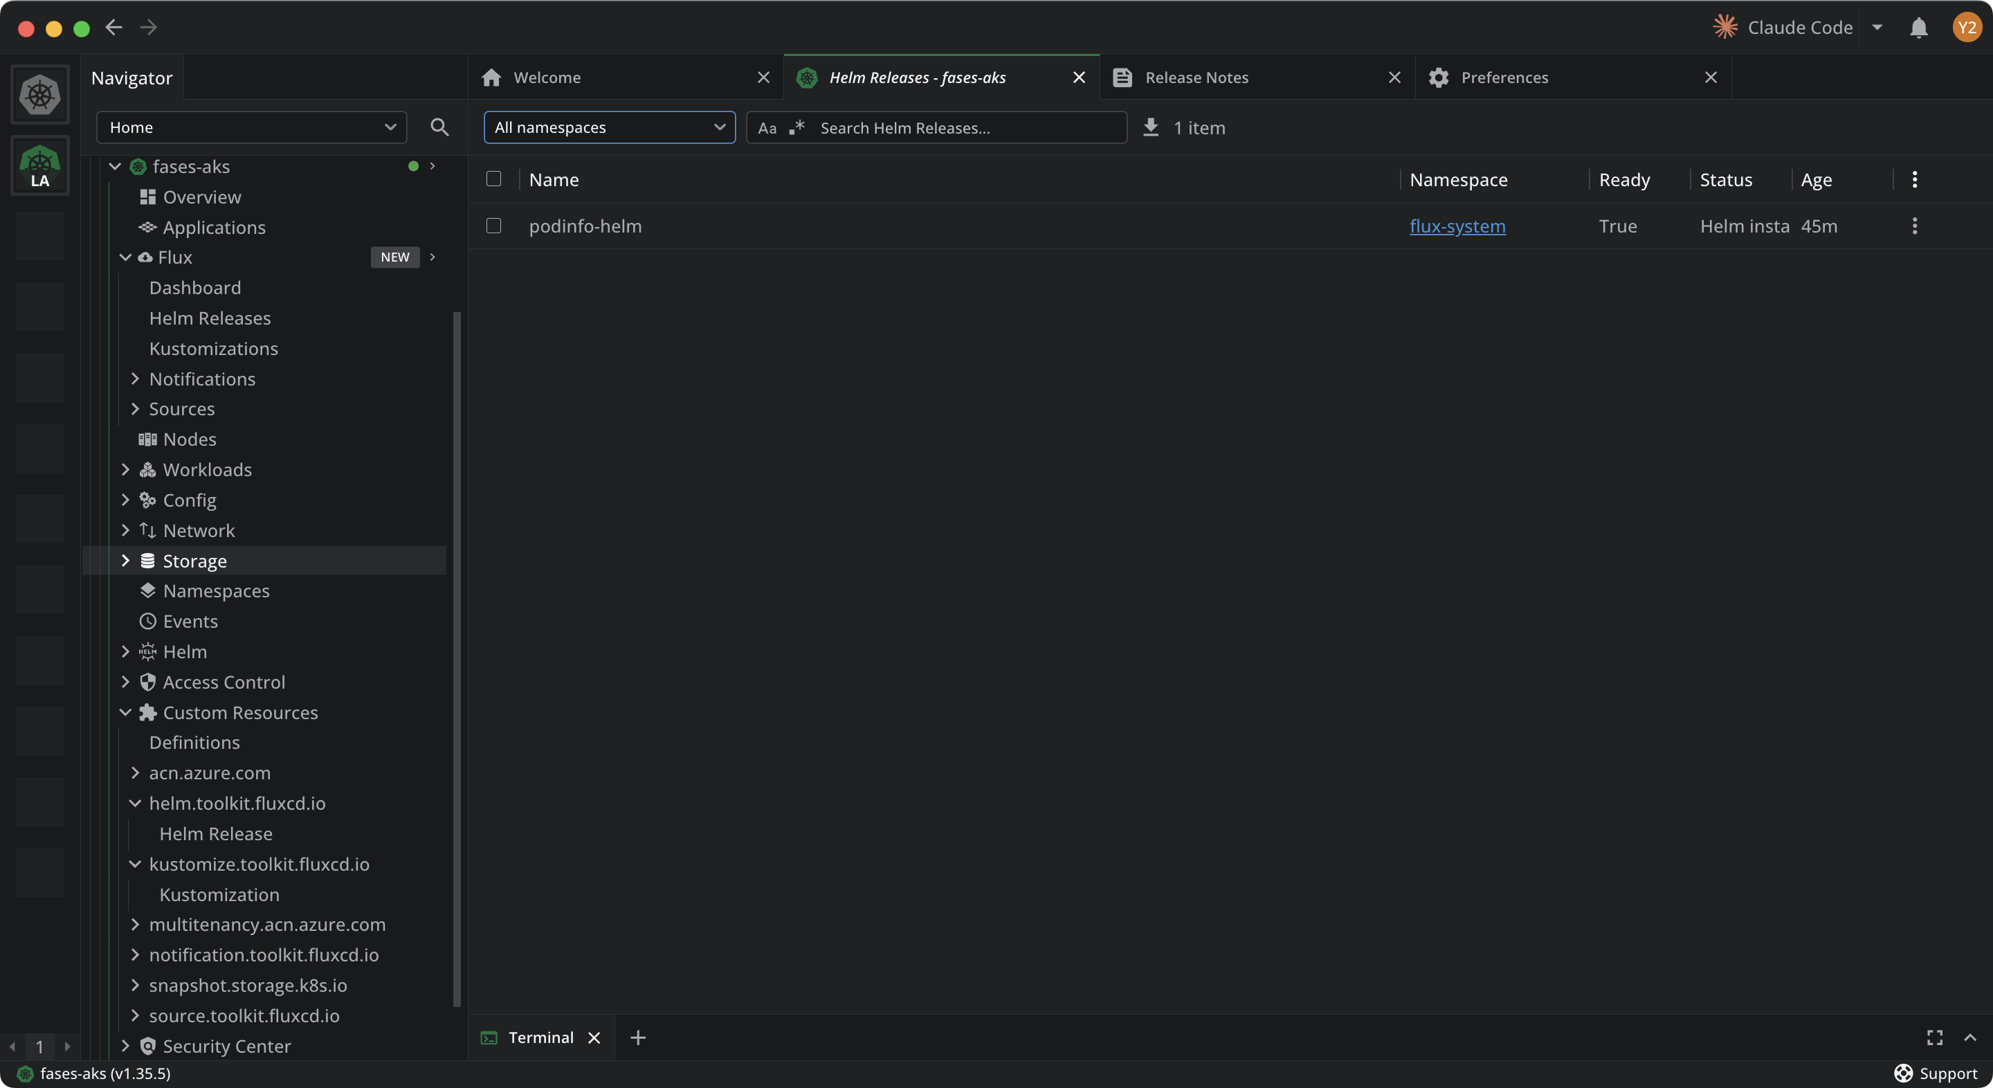Expand the Network section
This screenshot has width=1993, height=1088.
click(125, 530)
